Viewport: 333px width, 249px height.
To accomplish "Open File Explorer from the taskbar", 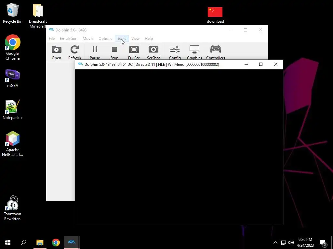I will pyautogui.click(x=40, y=243).
